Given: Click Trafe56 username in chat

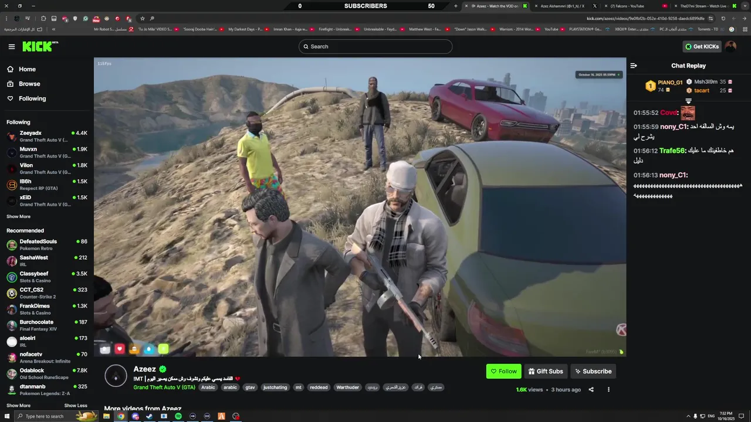Looking at the screenshot, I should (672, 151).
